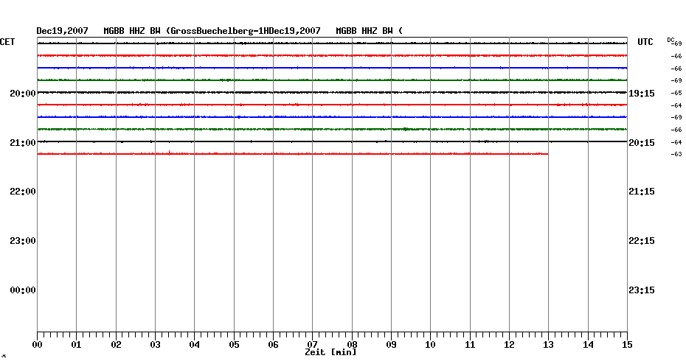Click the CET timezone label
Image resolution: width=686 pixels, height=364 pixels.
[x=7, y=42]
